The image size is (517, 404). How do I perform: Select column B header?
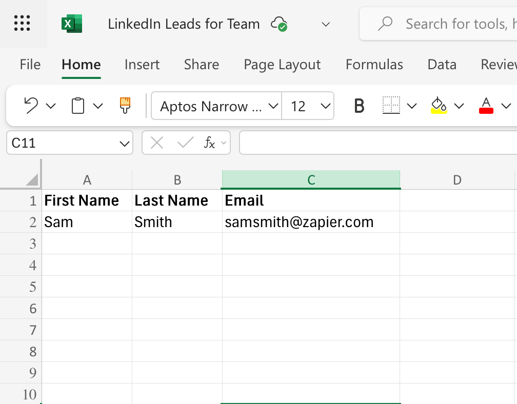[177, 180]
